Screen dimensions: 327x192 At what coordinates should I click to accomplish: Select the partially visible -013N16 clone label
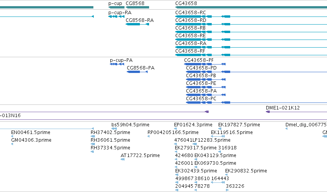tap(10, 116)
